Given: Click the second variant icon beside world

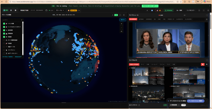Looking at the screenshot, I should [11, 10].
